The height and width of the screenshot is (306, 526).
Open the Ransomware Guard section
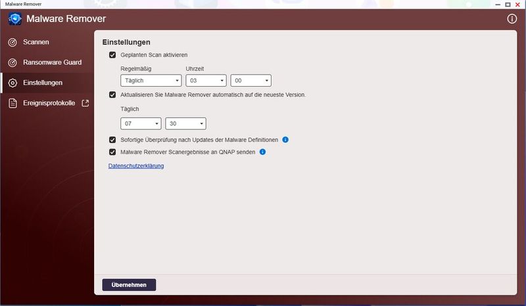click(x=47, y=62)
